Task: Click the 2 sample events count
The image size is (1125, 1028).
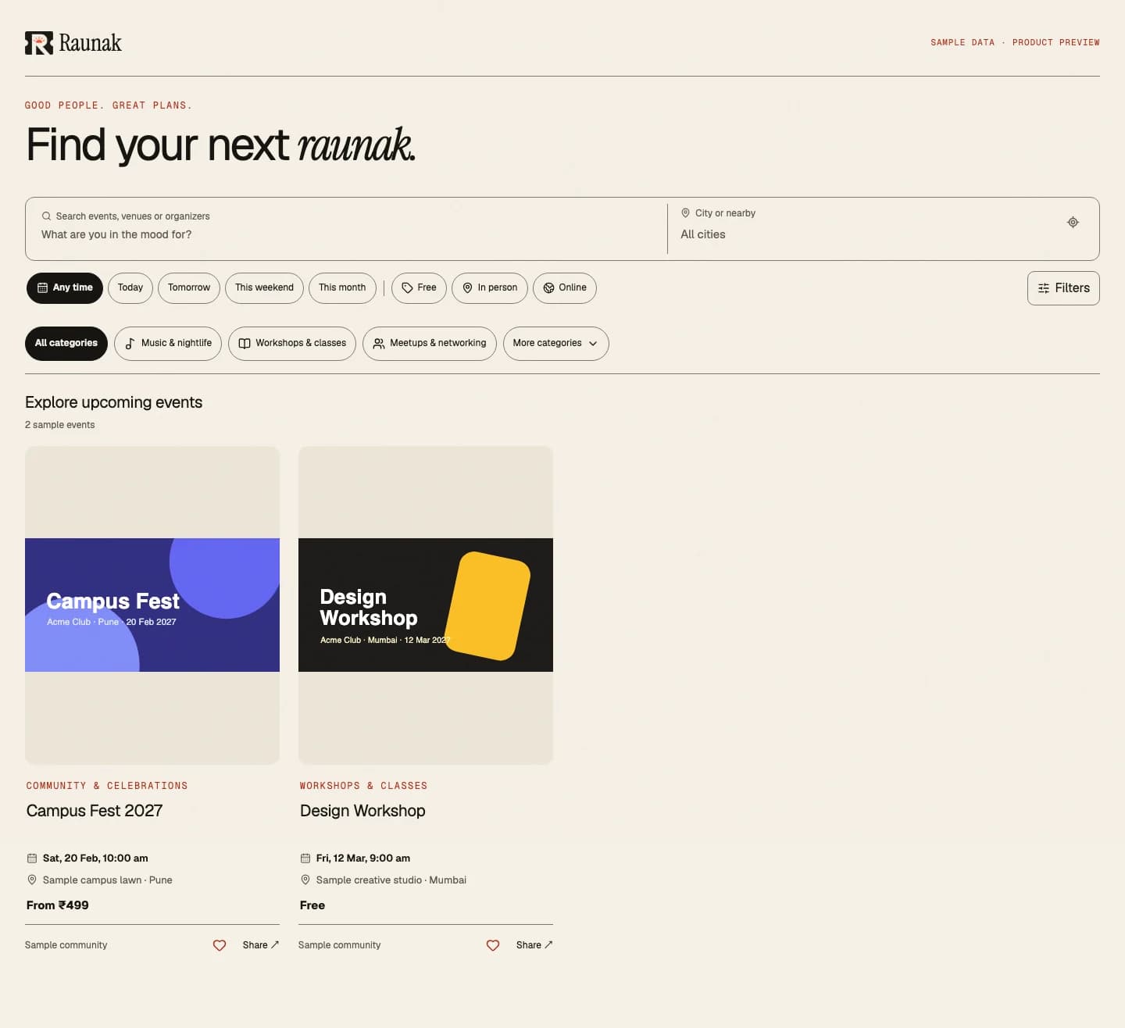Action: (59, 425)
